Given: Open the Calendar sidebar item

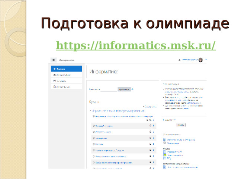Looking at the screenshot, I should 66,81.
